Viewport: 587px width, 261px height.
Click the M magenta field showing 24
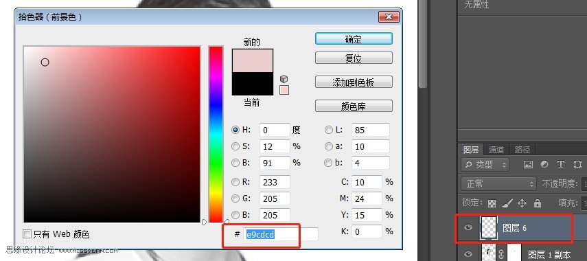(367, 198)
